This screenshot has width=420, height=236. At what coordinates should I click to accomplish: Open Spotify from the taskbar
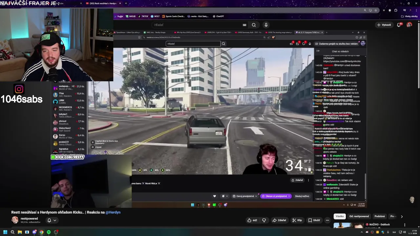(49, 232)
